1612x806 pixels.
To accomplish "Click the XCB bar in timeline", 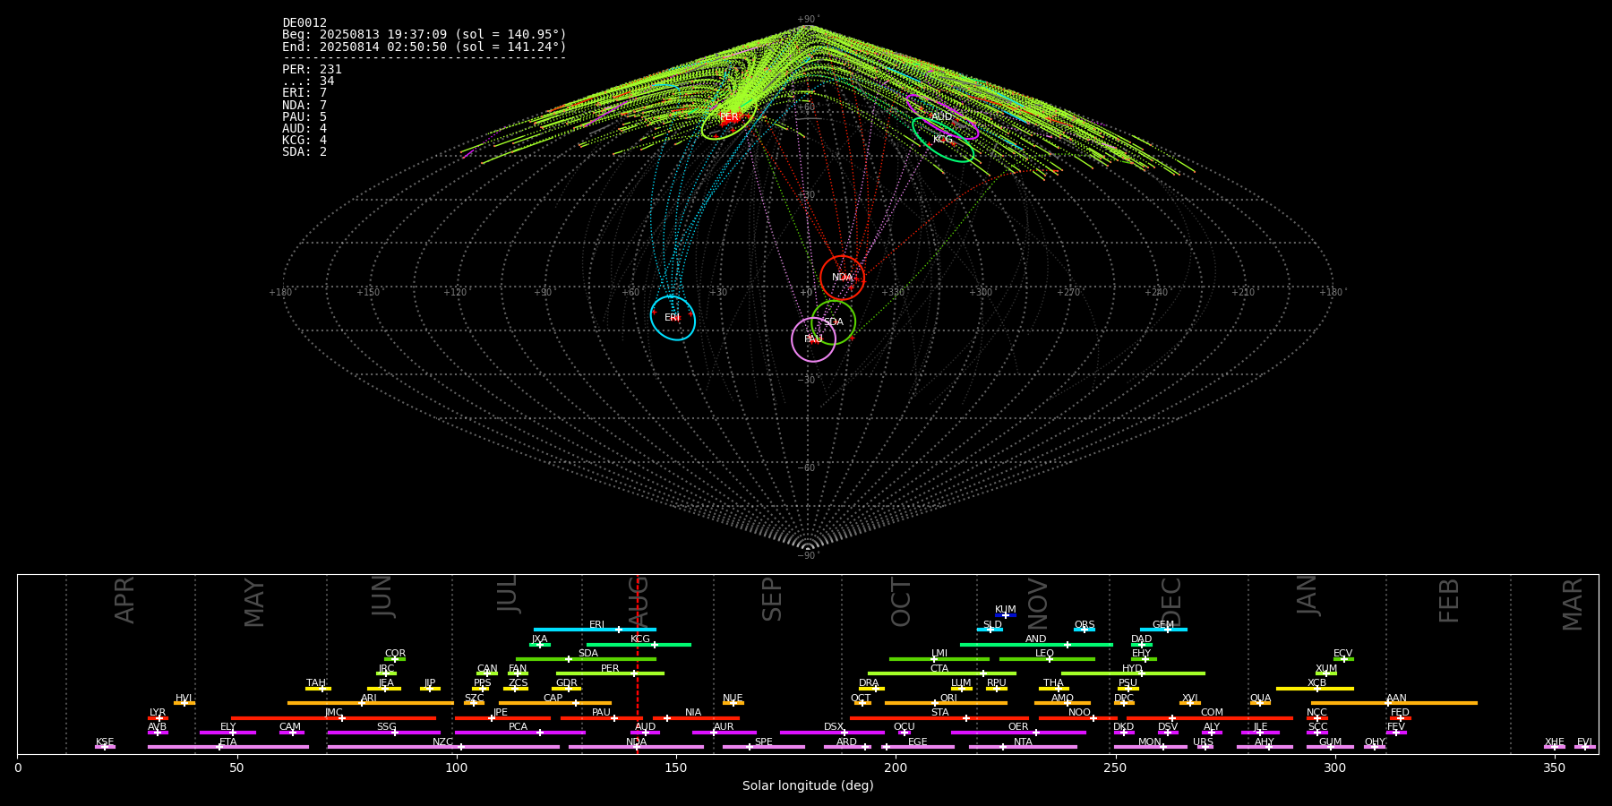I will tap(1315, 688).
